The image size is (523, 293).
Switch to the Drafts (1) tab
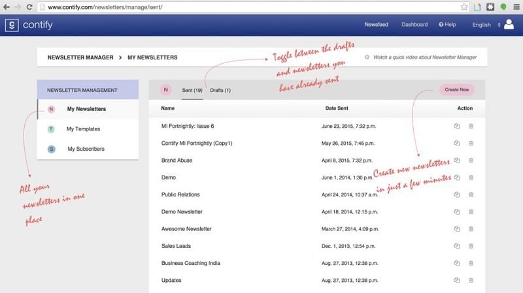coord(220,90)
